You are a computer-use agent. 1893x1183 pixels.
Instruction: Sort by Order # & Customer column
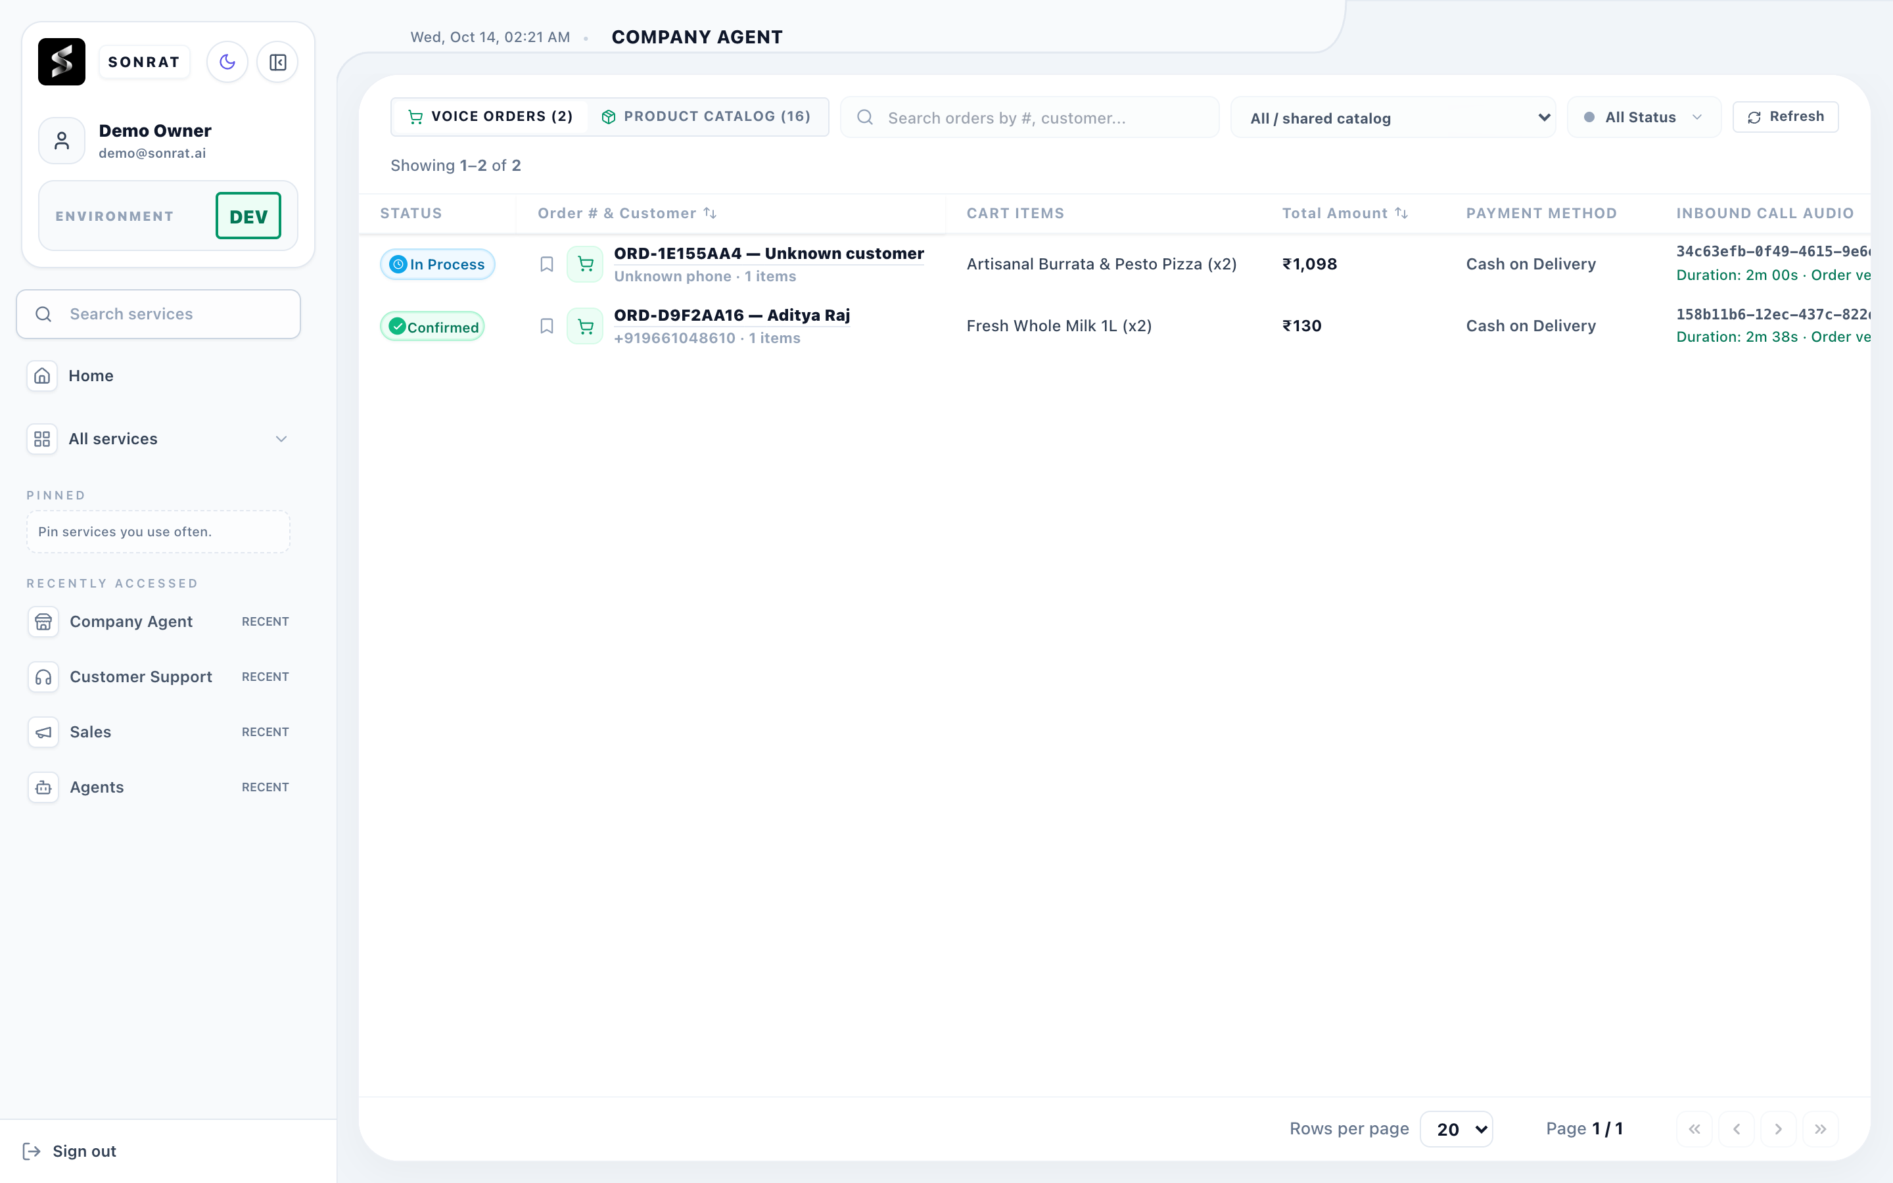(626, 214)
